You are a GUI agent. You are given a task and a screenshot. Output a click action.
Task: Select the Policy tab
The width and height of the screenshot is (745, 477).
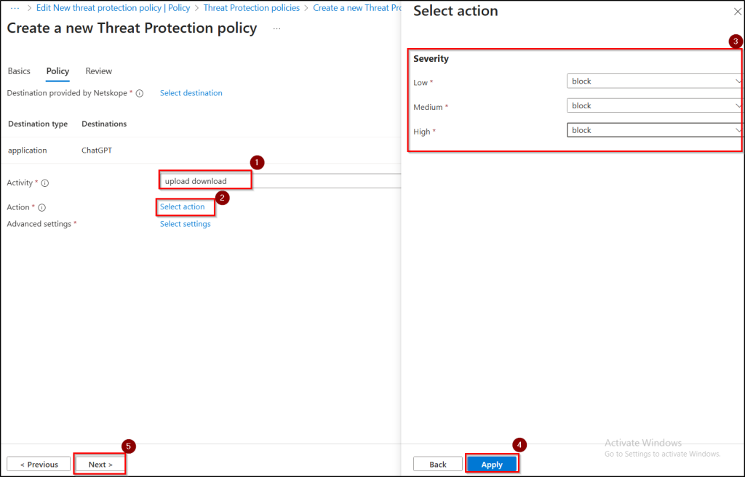(57, 71)
